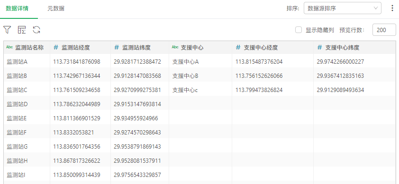Open the filter funnel icon
The width and height of the screenshot is (399, 184).
pos(7,30)
